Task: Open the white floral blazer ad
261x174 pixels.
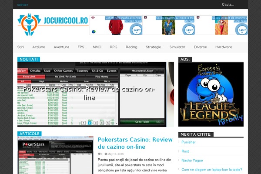Action: click(221, 25)
